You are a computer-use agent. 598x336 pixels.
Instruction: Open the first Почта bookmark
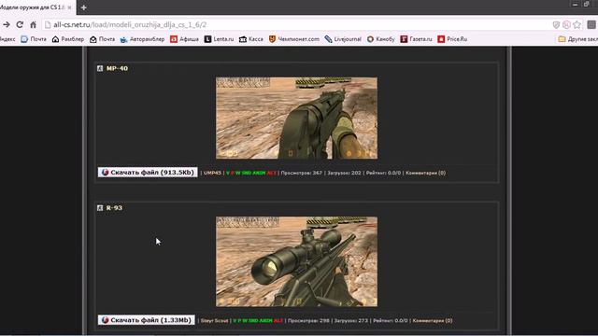coord(34,39)
